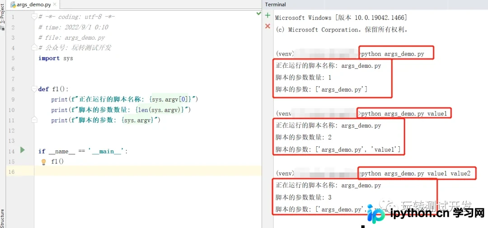488x228 pixels.
Task: Click terminal command 'python args_demo.py value1 value2'
Action: (416, 173)
